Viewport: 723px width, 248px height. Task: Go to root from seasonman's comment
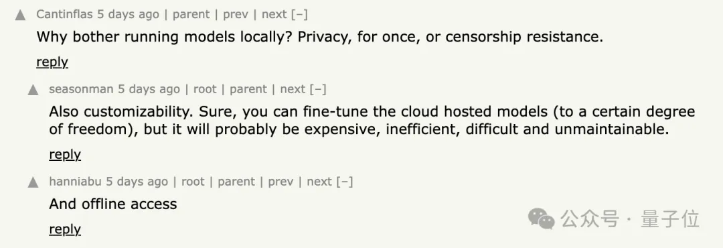click(205, 88)
